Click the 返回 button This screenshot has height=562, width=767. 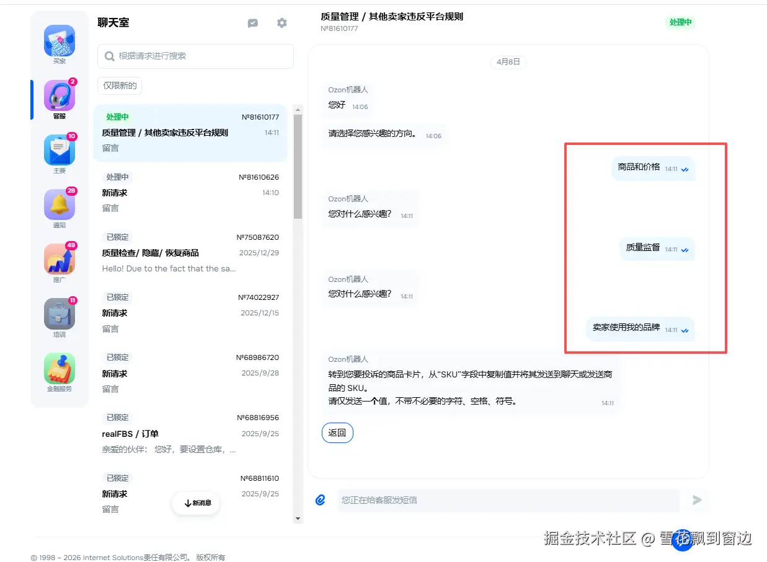(x=337, y=432)
